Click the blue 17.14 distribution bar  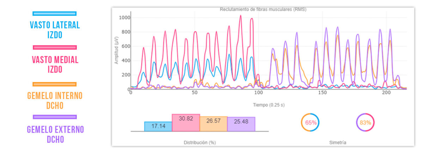[x=158, y=127]
